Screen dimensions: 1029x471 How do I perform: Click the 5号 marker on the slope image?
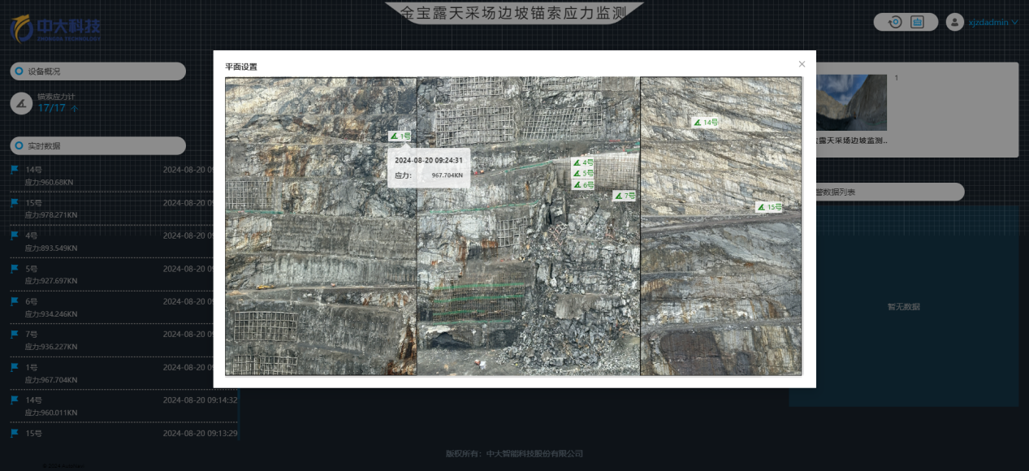[583, 174]
